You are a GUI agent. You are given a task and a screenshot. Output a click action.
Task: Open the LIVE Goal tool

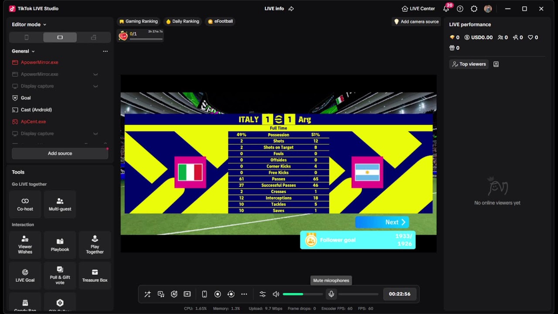[x=25, y=275]
